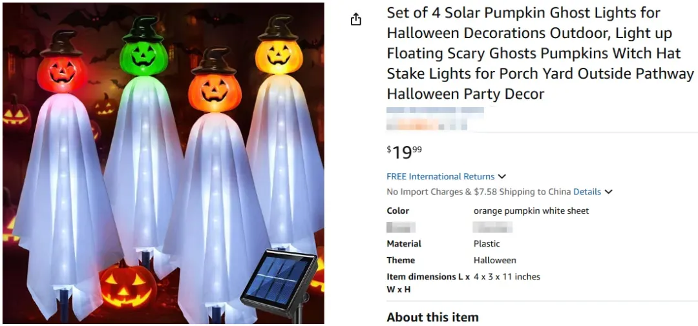This screenshot has width=698, height=326.
Task: Click the green pumpkin ghost light
Action: point(143,147)
